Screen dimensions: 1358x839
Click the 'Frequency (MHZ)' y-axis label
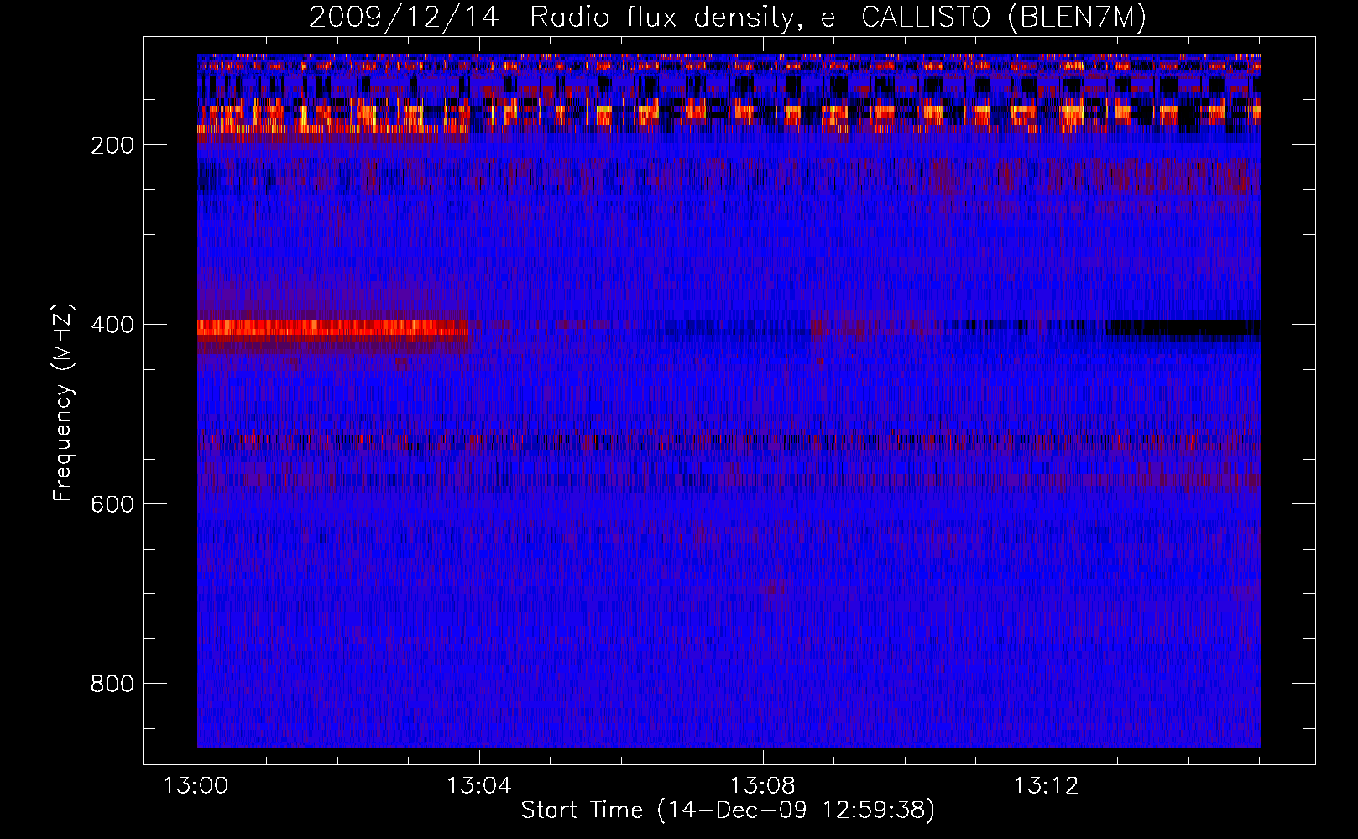63,403
